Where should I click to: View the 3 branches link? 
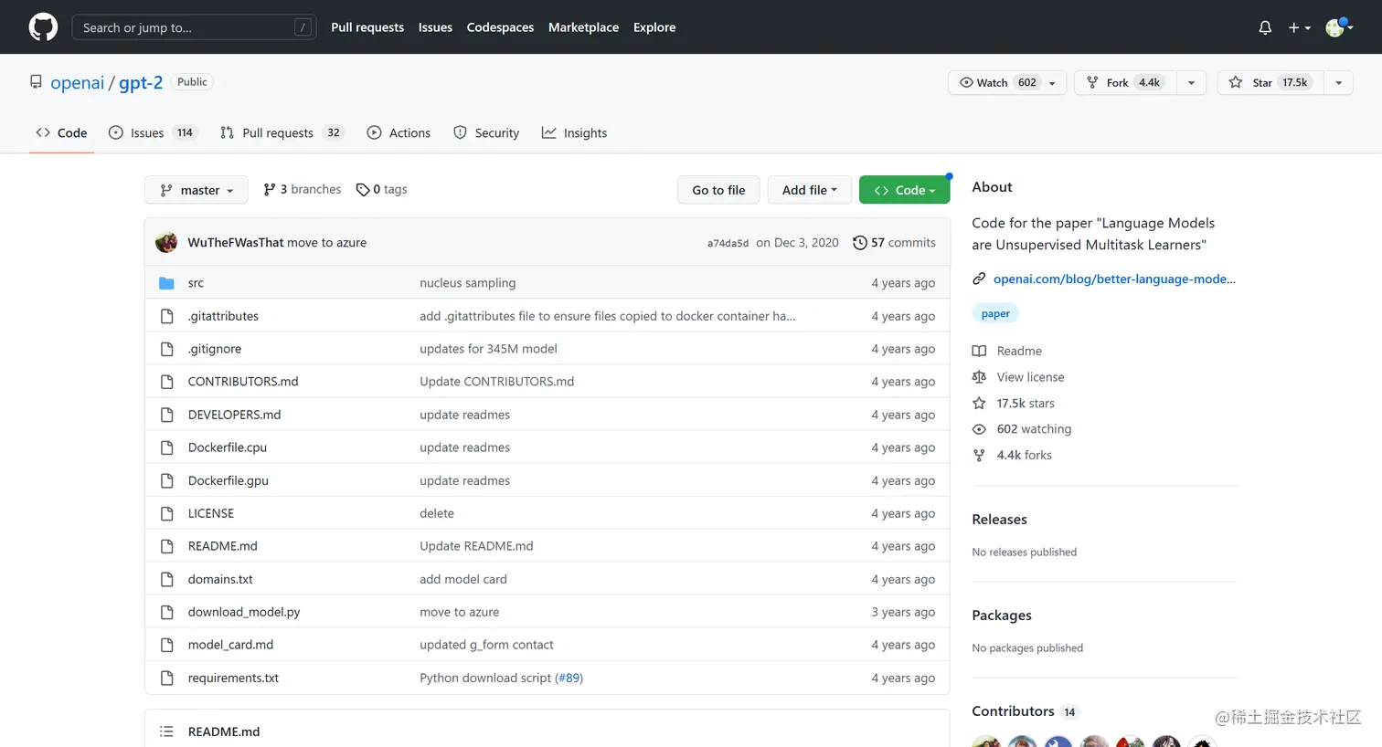tap(303, 190)
